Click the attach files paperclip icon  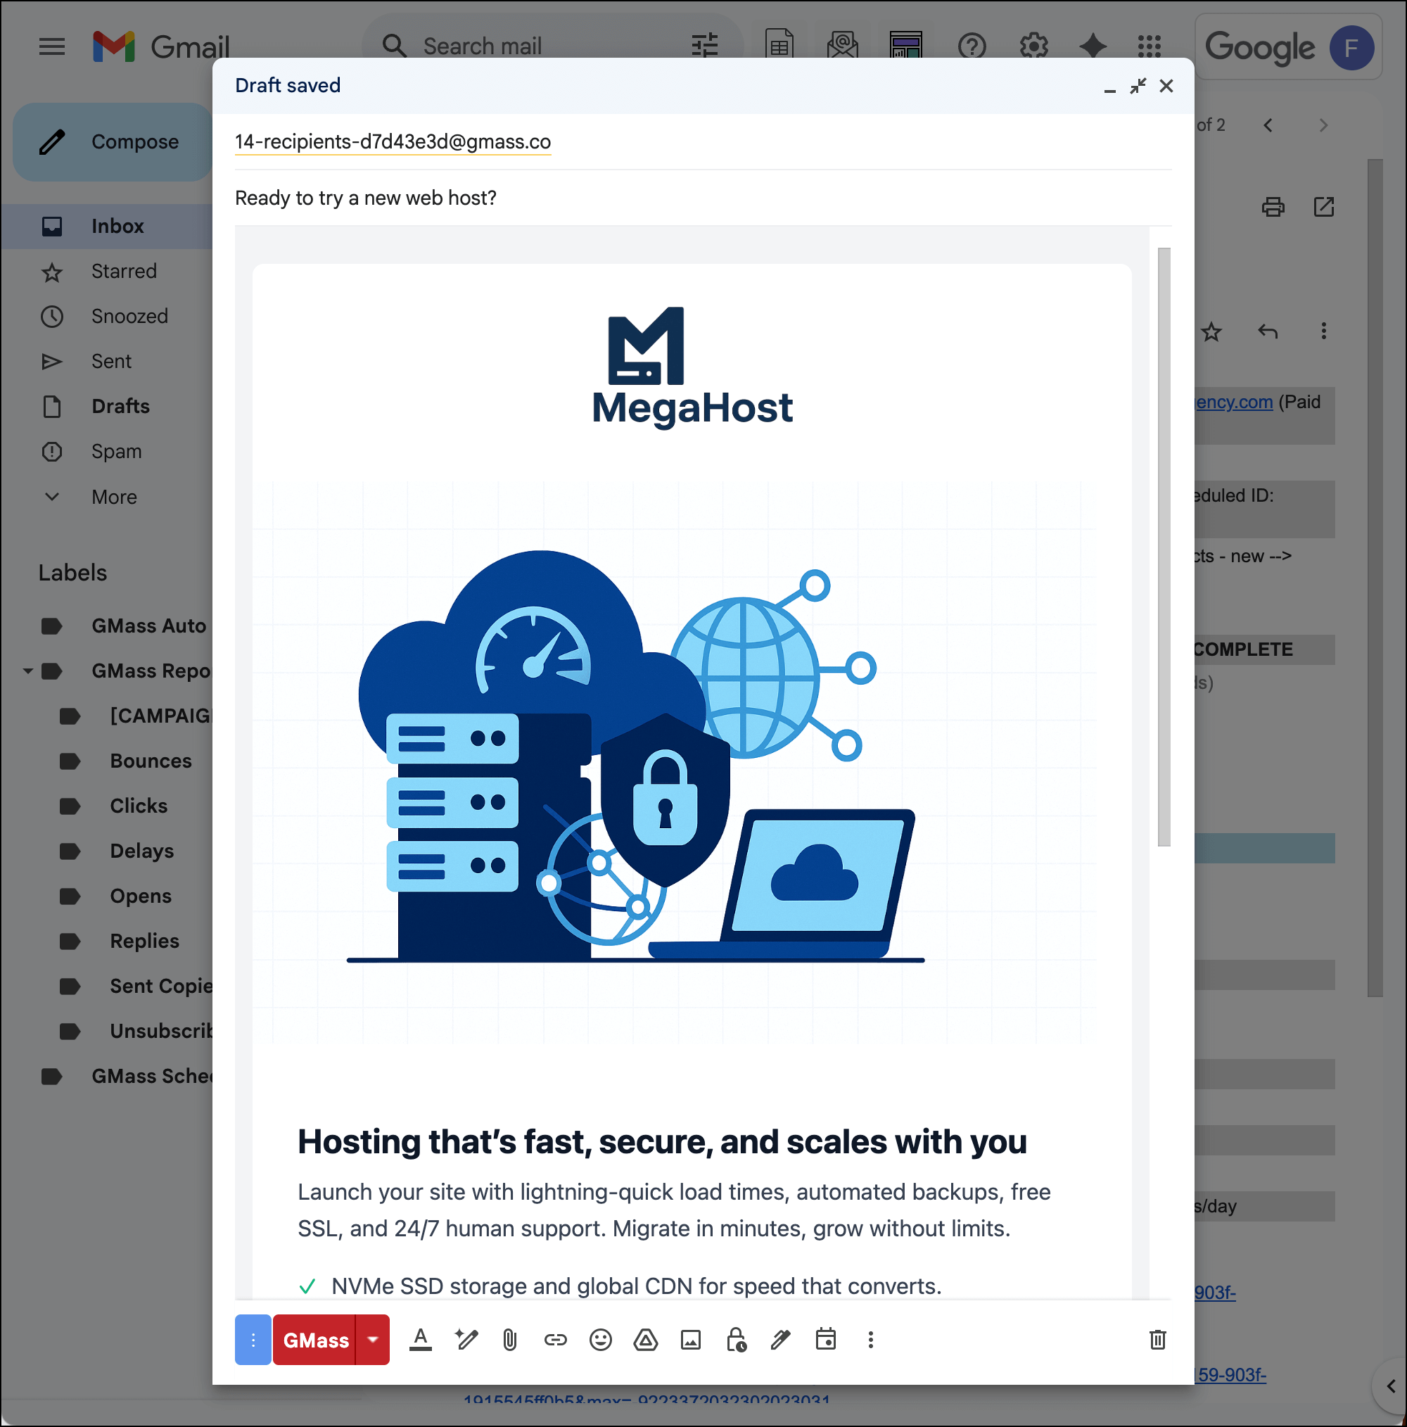click(509, 1340)
